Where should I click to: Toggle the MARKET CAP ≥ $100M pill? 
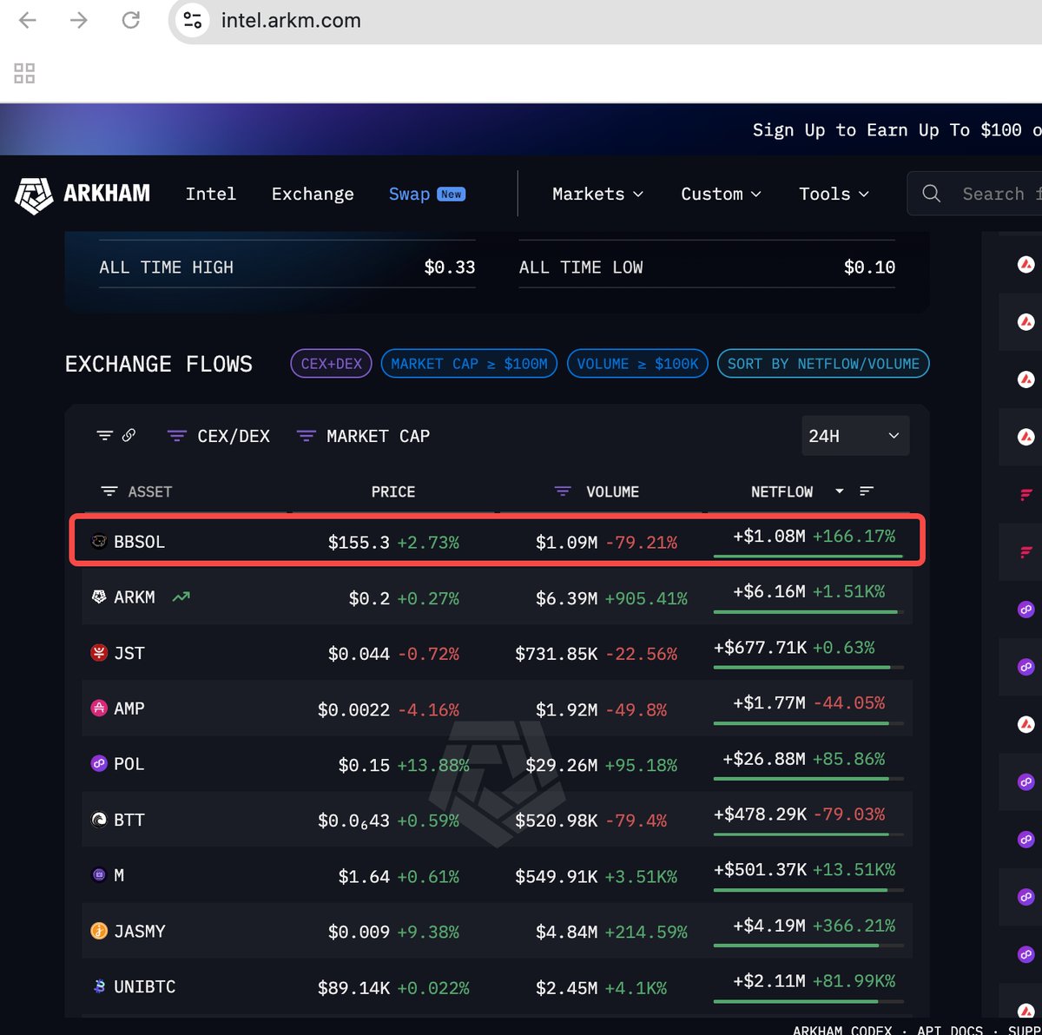469,364
